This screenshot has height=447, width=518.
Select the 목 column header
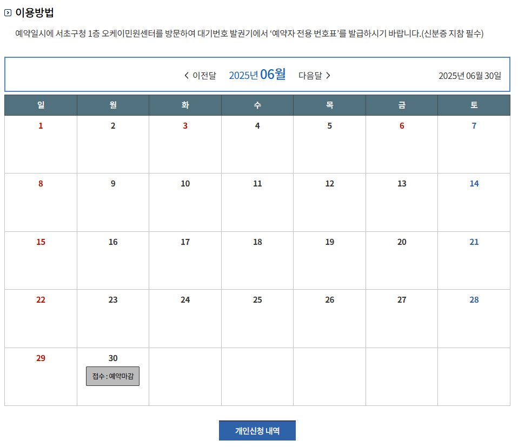(x=329, y=105)
